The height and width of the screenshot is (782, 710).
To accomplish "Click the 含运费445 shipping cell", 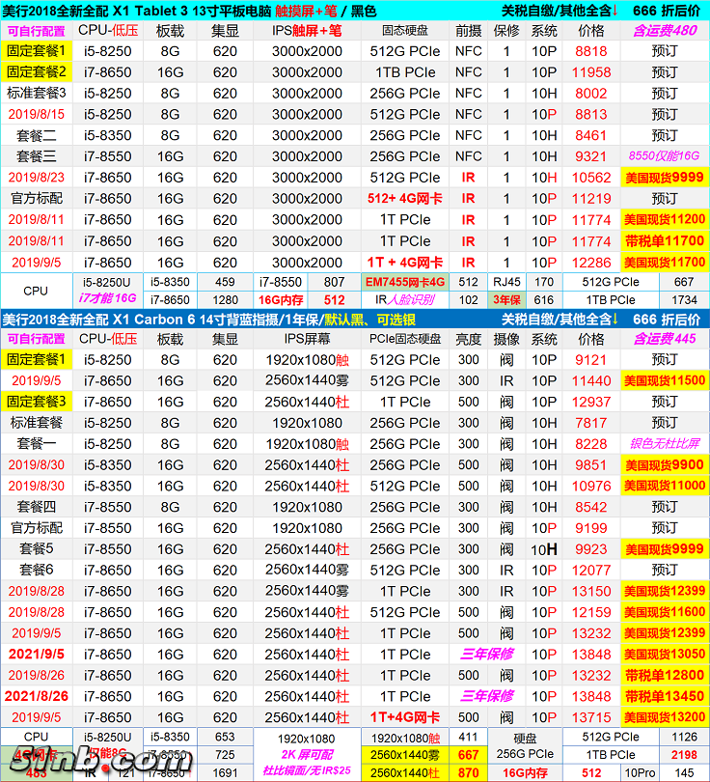I will point(664,339).
